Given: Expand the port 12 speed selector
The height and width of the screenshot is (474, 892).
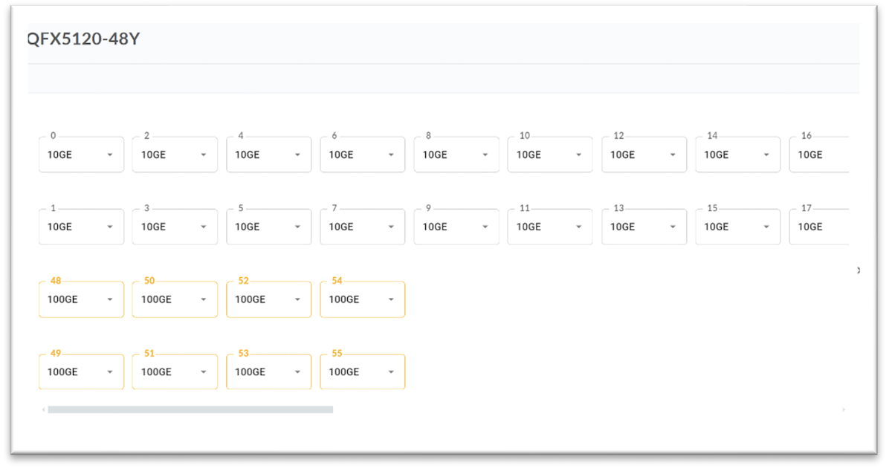Looking at the screenshot, I should [644, 155].
